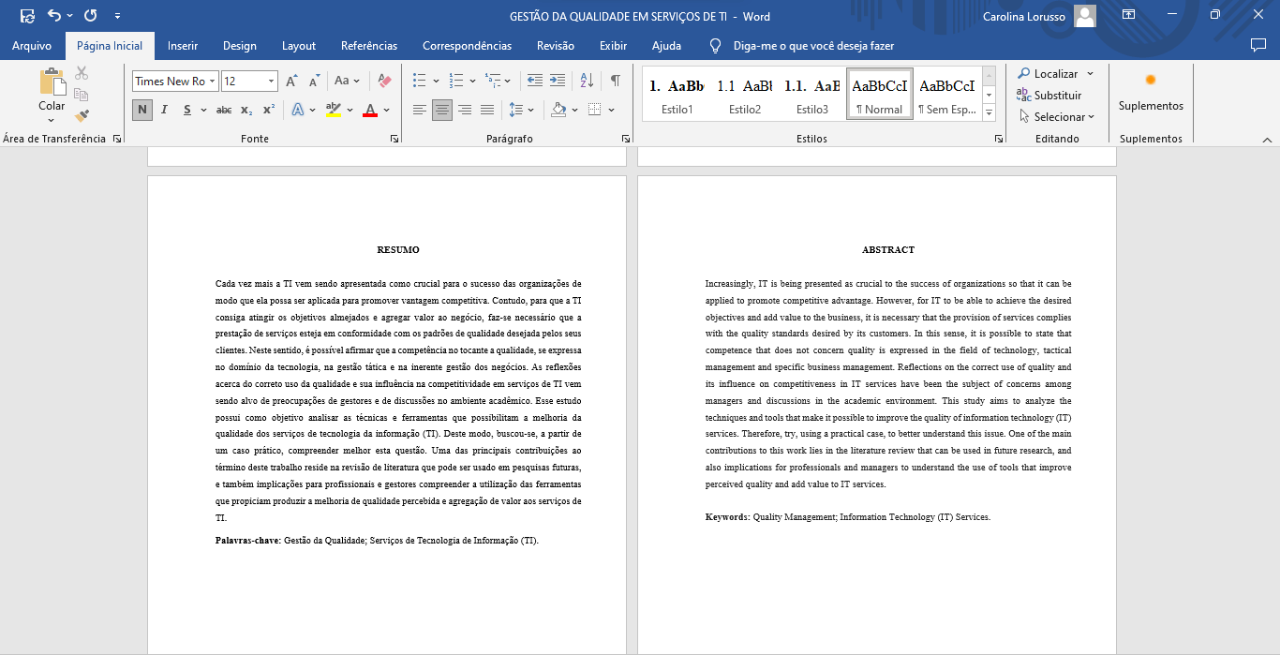This screenshot has width=1280, height=655.
Task: Click the Clear All Formatting eraser icon
Action: 384,81
